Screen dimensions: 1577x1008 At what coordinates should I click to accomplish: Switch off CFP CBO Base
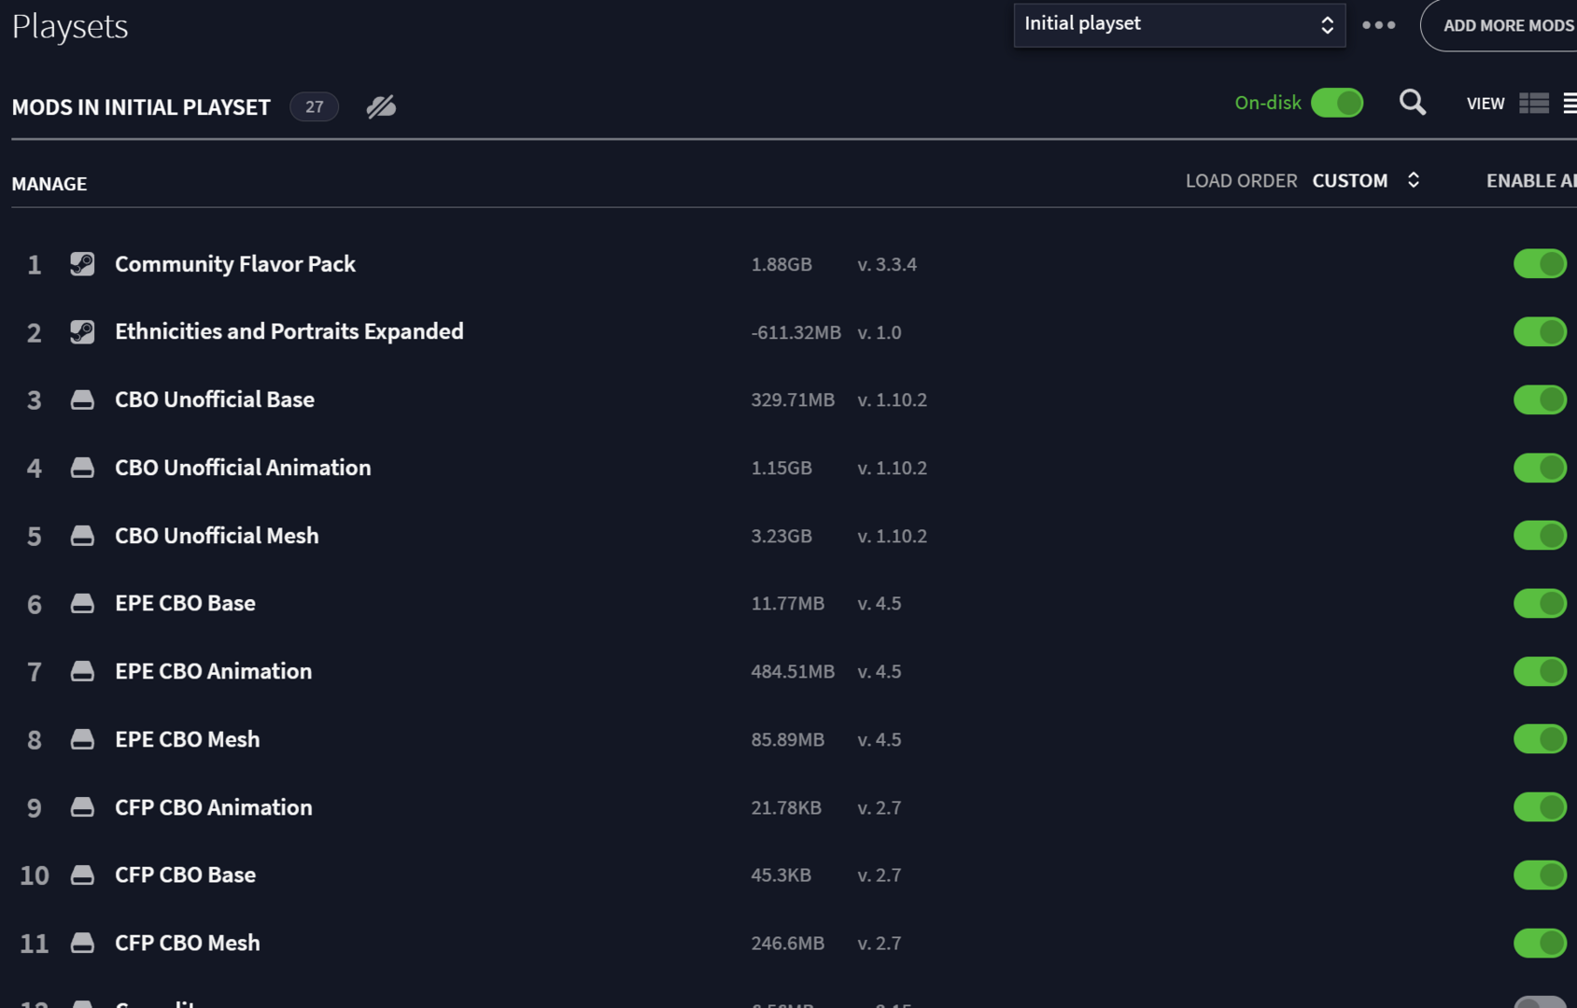[x=1540, y=875]
